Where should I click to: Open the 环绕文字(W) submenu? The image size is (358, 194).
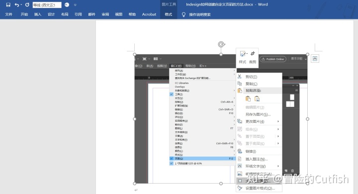coord(259,166)
